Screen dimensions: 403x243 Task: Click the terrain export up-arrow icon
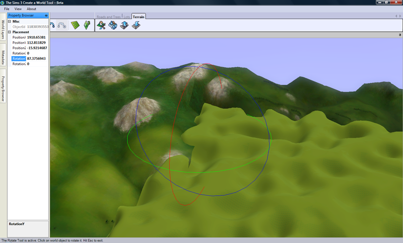click(124, 25)
